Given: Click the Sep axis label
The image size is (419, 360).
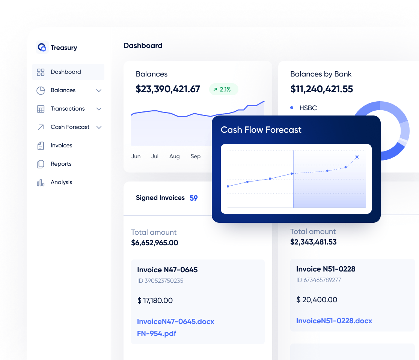Looking at the screenshot, I should tap(195, 156).
